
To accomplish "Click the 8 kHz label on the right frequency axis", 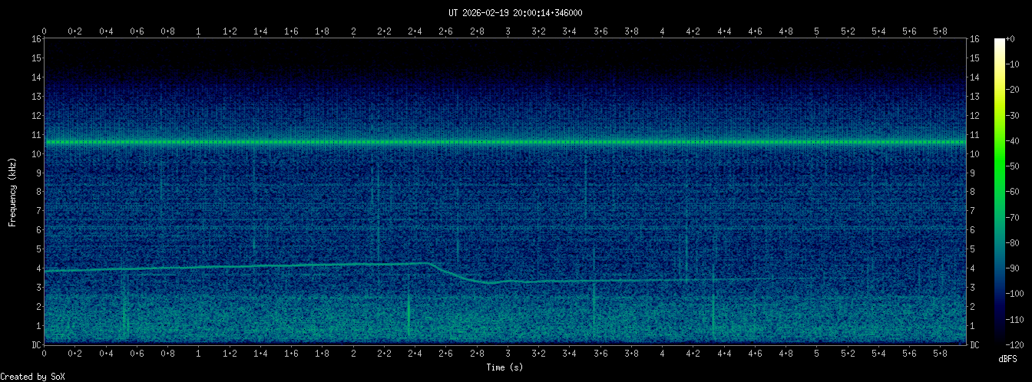I will tap(974, 192).
